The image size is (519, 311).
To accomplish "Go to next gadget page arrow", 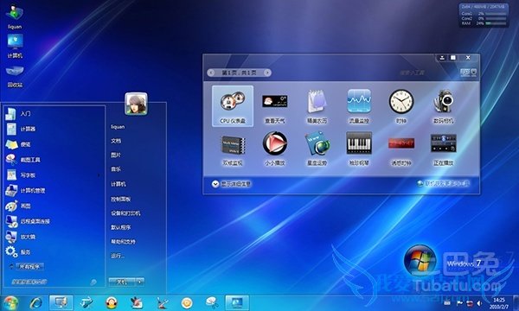I will [267, 73].
